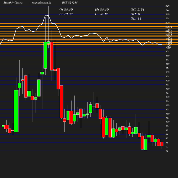Click the close value "C: 79.90"
This screenshot has width=178, height=178.
[x=66, y=14]
